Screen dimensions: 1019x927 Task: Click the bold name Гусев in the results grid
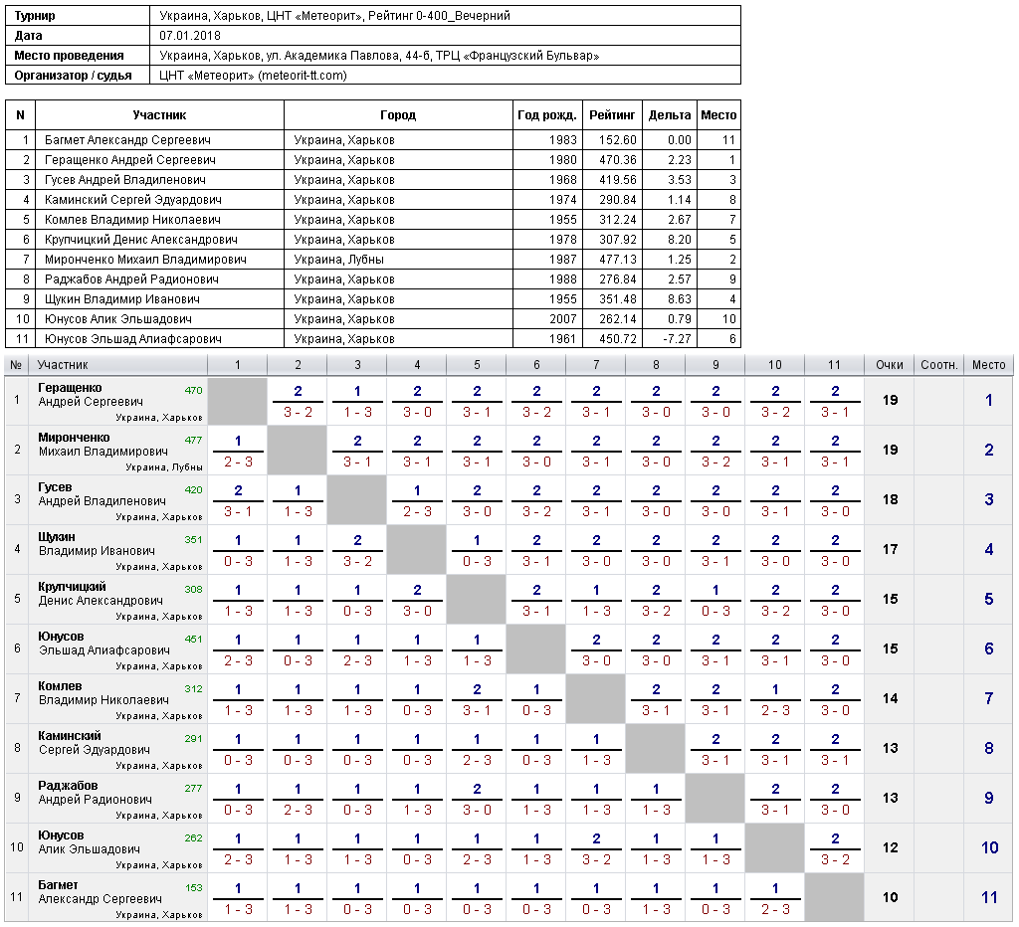[x=55, y=487]
